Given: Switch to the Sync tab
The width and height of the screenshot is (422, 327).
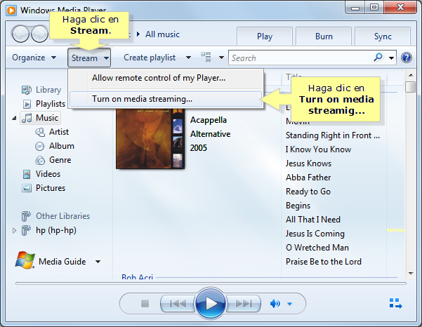Looking at the screenshot, I should (383, 36).
